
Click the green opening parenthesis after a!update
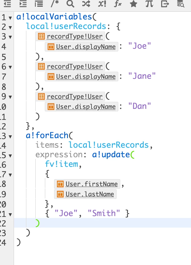(132, 155)
